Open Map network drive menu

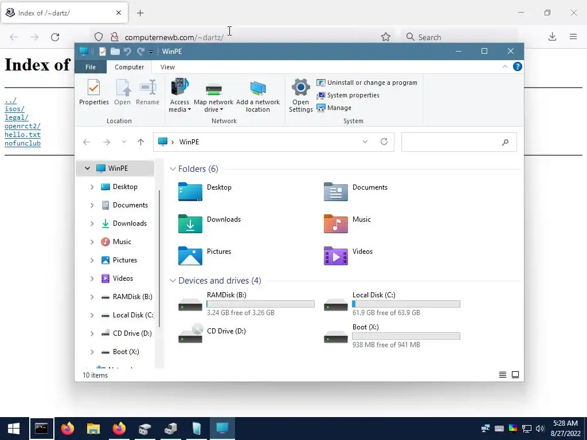213,96
